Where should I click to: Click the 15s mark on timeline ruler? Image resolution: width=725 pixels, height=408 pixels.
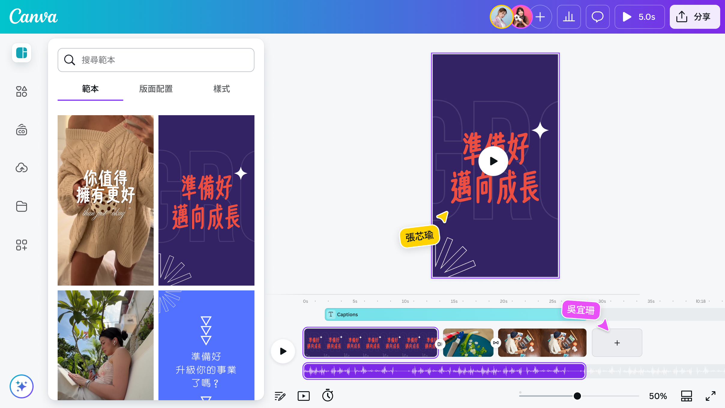point(454,301)
